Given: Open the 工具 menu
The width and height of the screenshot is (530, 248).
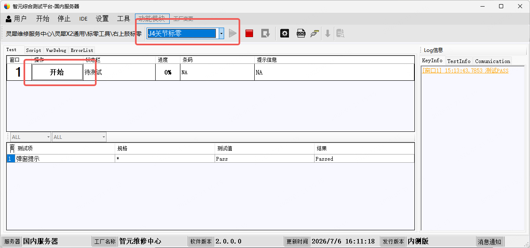Looking at the screenshot, I should [x=123, y=19].
